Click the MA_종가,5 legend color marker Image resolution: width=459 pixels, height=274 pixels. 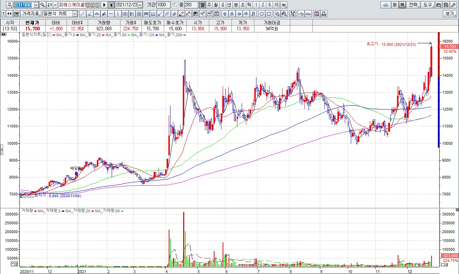click(77, 35)
